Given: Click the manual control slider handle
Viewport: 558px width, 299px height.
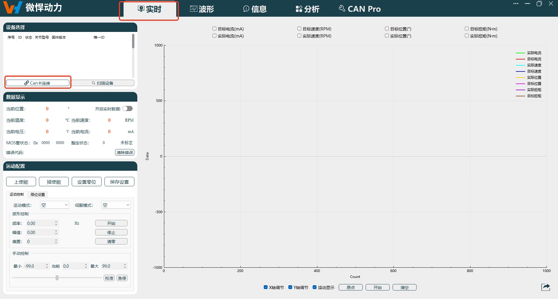Looking at the screenshot, I should (57, 278).
